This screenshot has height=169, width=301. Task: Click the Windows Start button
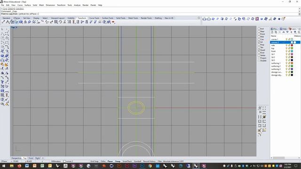[3, 166]
